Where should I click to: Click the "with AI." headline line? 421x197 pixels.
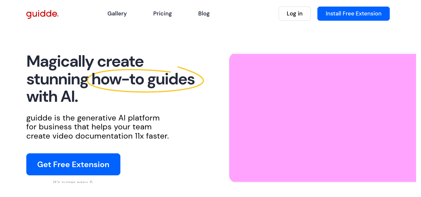click(x=52, y=97)
